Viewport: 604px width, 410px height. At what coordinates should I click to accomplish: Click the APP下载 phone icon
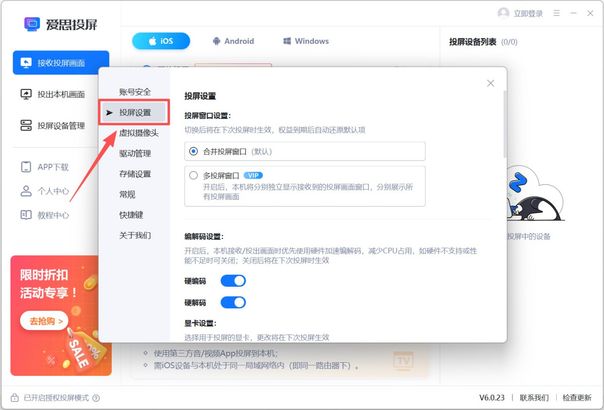coord(26,167)
